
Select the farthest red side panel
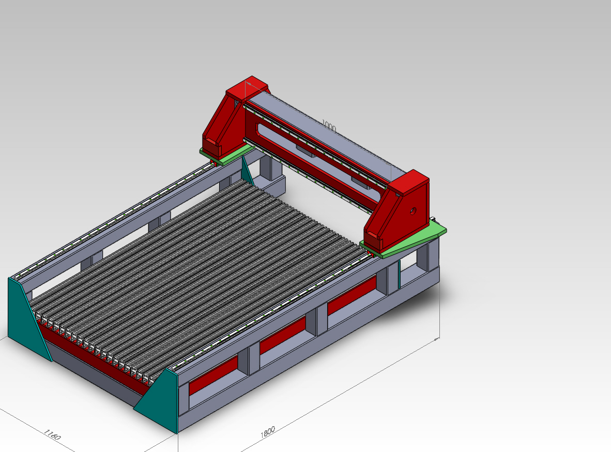tap(352, 296)
